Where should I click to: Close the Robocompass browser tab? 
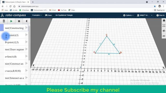click(28, 2)
